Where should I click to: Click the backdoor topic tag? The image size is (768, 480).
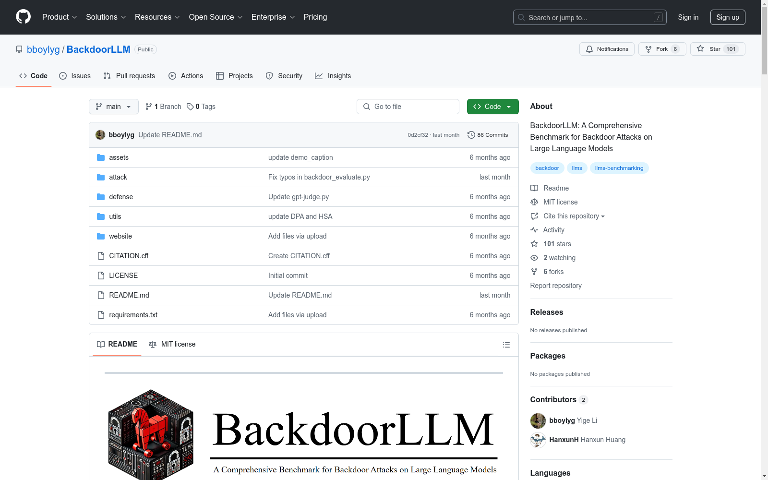[547, 168]
